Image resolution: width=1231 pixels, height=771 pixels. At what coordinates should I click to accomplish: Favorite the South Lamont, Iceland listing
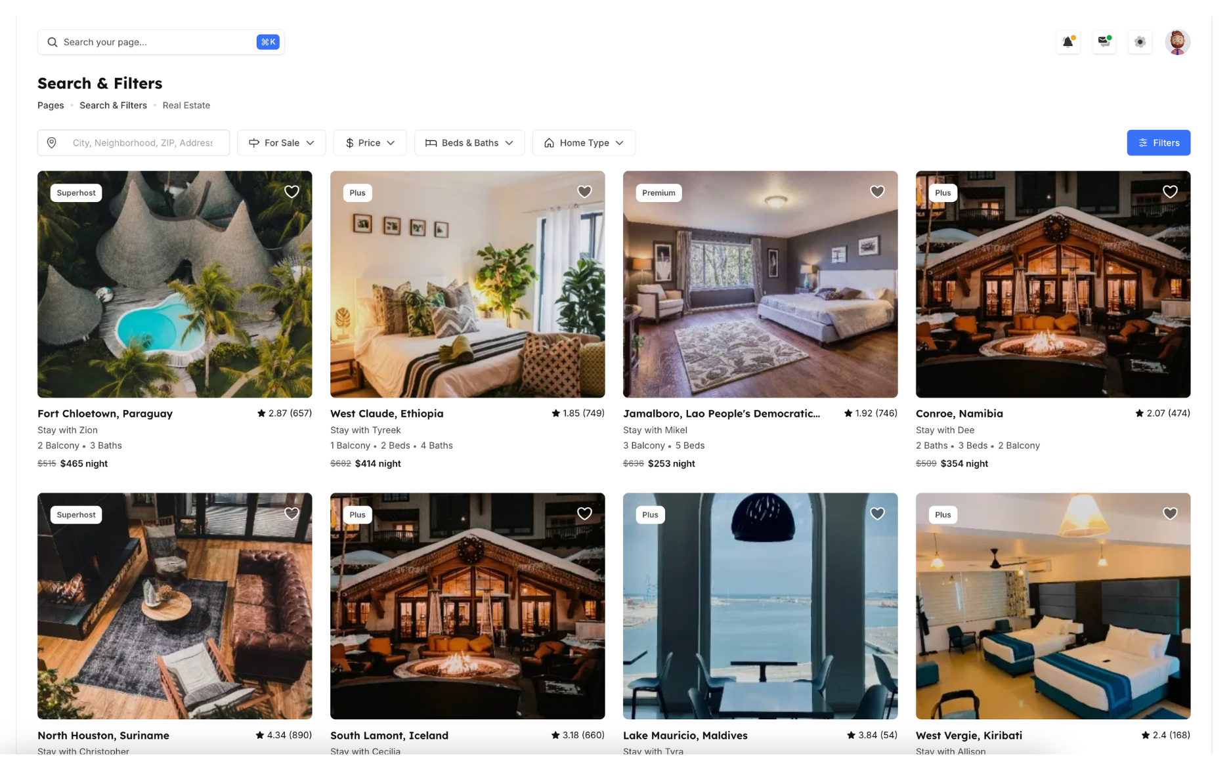pyautogui.click(x=584, y=514)
